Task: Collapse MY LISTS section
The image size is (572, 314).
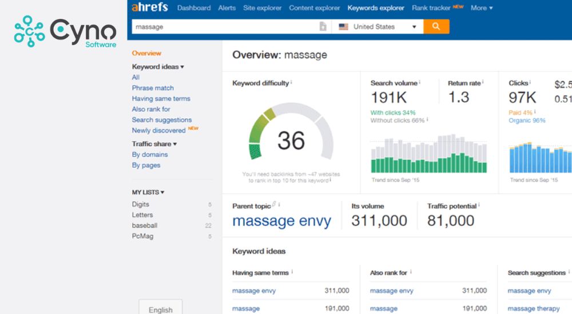Action: pyautogui.click(x=148, y=192)
